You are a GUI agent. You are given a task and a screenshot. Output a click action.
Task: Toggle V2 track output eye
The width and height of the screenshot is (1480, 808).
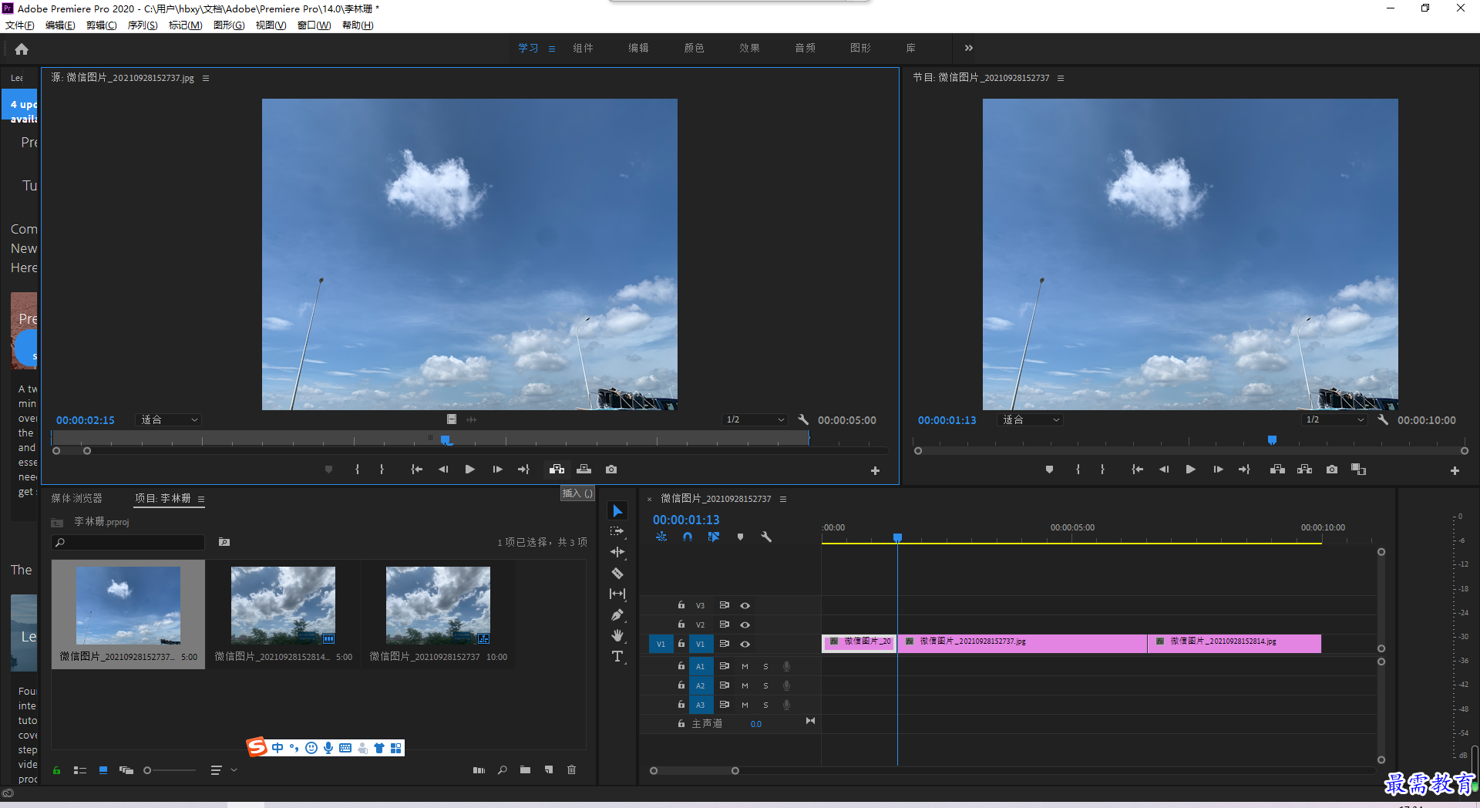tap(745, 625)
